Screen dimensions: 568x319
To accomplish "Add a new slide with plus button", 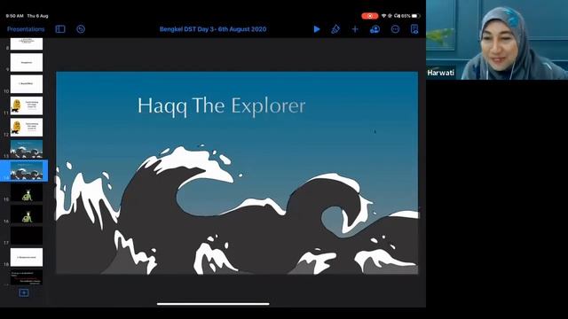I will pyautogui.click(x=24, y=292).
